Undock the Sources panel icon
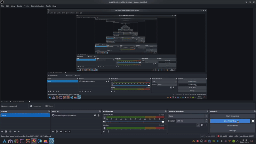This screenshot has width=256, height=144. [x=100, y=111]
